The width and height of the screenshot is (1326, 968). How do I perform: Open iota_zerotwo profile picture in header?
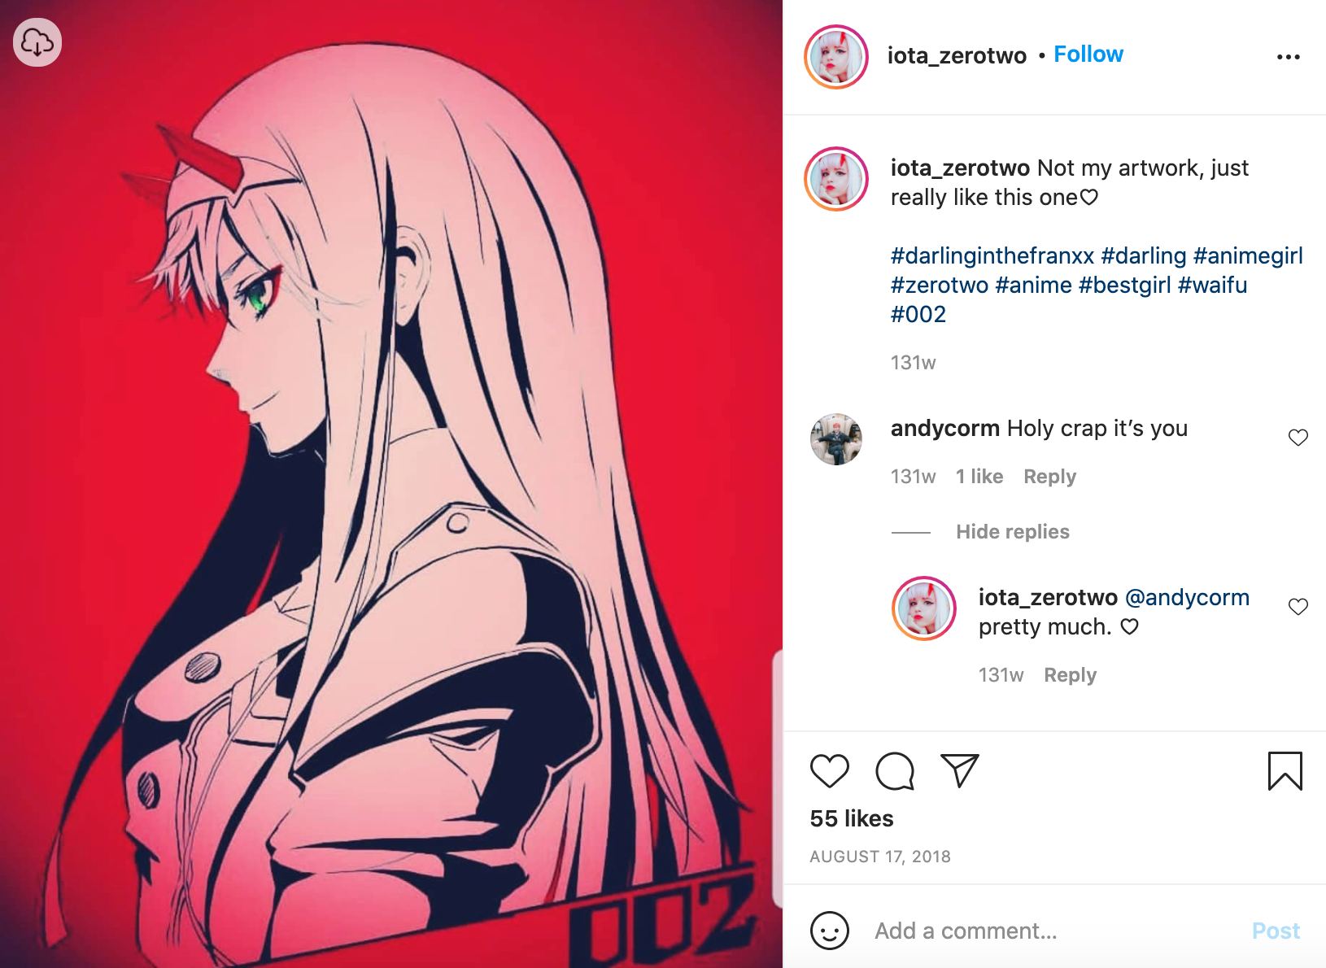tap(836, 57)
